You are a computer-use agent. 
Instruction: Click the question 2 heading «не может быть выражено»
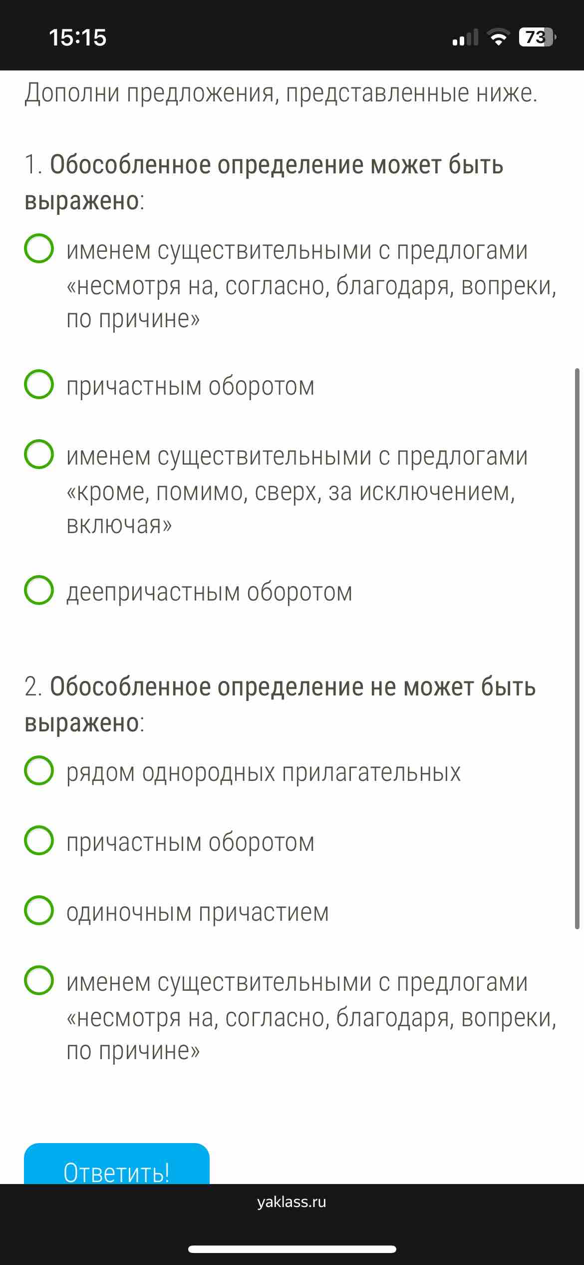(x=280, y=704)
